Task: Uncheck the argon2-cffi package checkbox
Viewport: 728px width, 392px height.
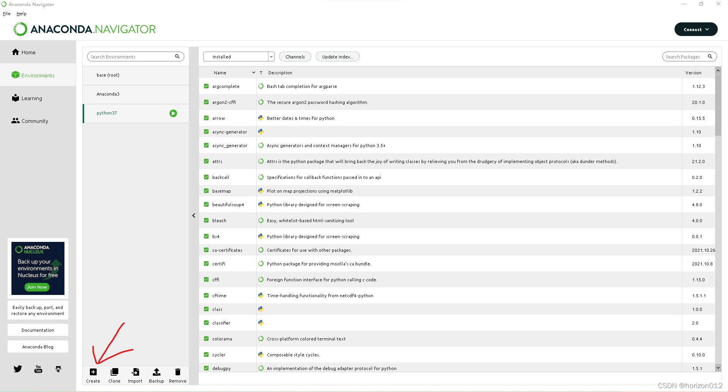Action: pyautogui.click(x=206, y=102)
